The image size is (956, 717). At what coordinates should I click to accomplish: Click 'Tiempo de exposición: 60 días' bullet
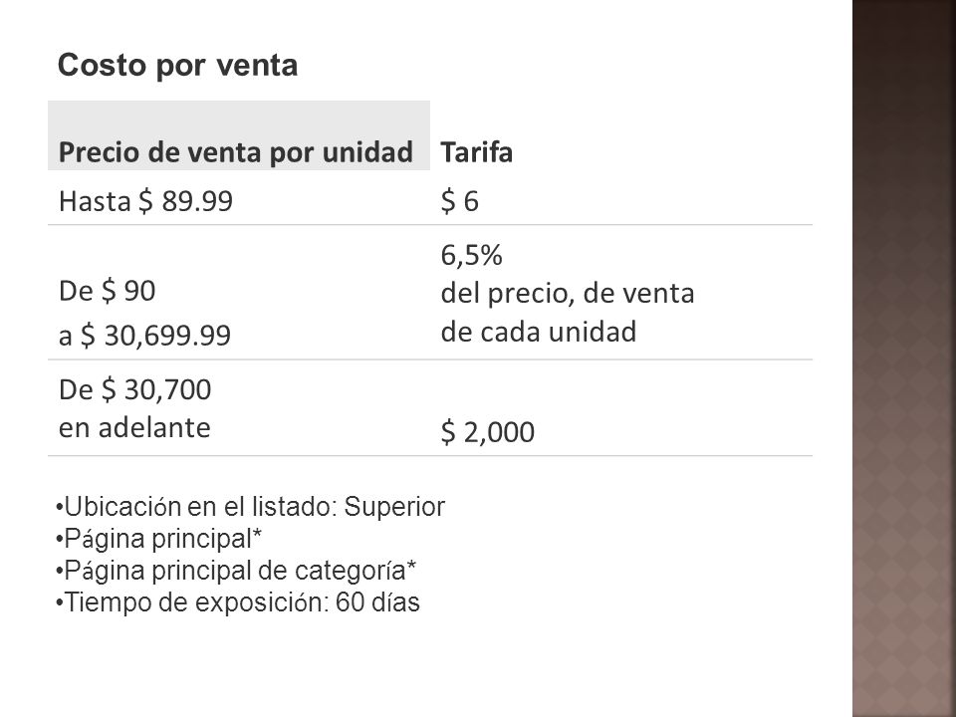[x=237, y=602]
